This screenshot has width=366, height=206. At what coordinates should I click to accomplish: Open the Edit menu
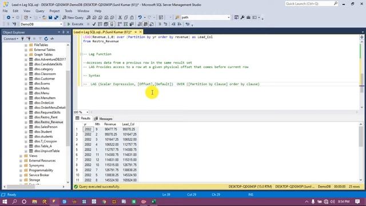click(x=15, y=11)
